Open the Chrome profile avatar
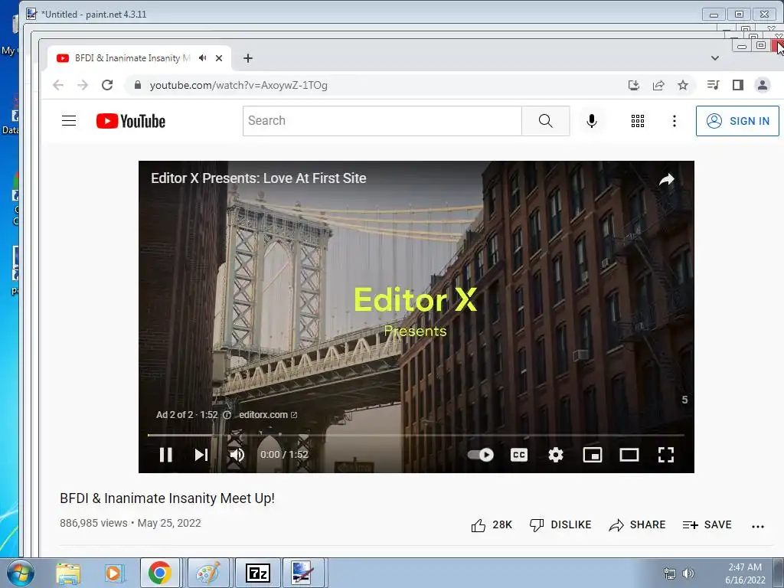Screen dimensions: 784x588 (x=762, y=85)
